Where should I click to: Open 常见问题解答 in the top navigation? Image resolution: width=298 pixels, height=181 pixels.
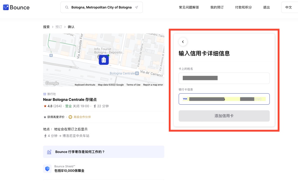(189, 7)
